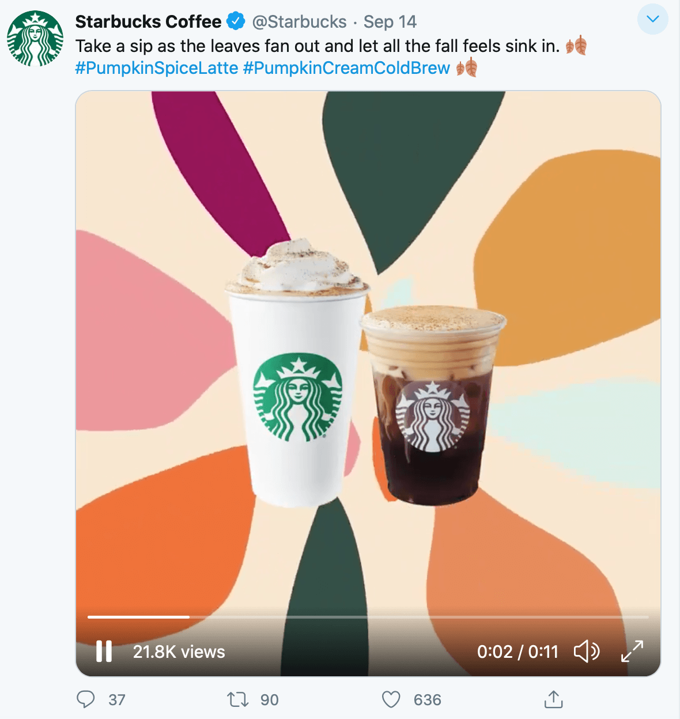Click the whipped-cream latte cup in the video
680x719 pixels.
pos(298,375)
